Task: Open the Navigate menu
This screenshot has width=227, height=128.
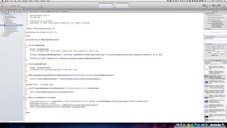Action: coord(25,1)
